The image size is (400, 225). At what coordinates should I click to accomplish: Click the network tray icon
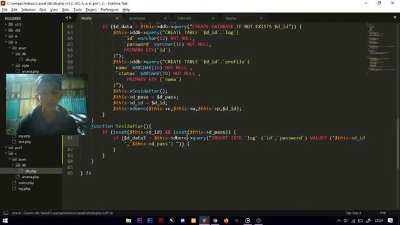point(353,221)
